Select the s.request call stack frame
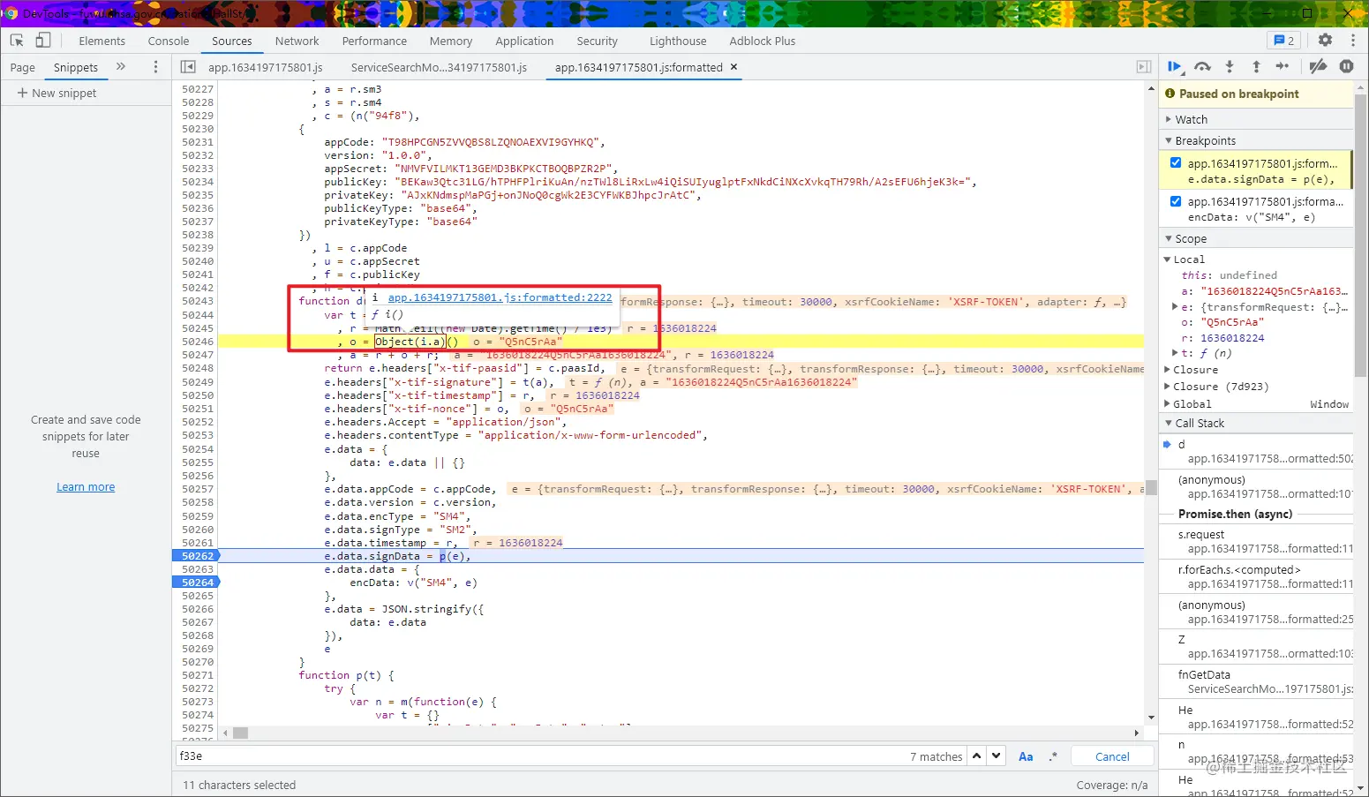The width and height of the screenshot is (1369, 797). click(x=1255, y=542)
